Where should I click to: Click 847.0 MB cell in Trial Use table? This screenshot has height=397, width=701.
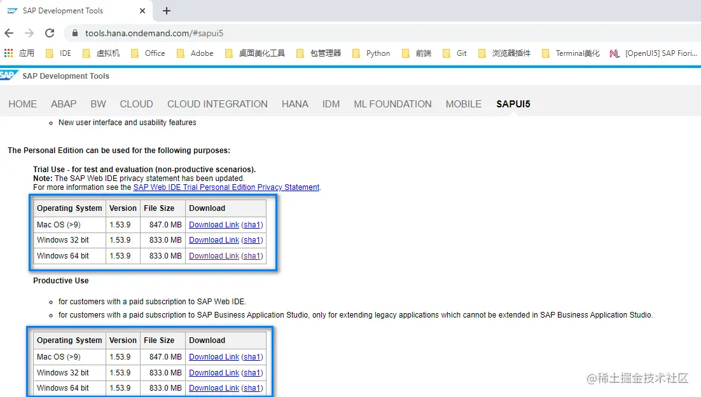(x=163, y=225)
